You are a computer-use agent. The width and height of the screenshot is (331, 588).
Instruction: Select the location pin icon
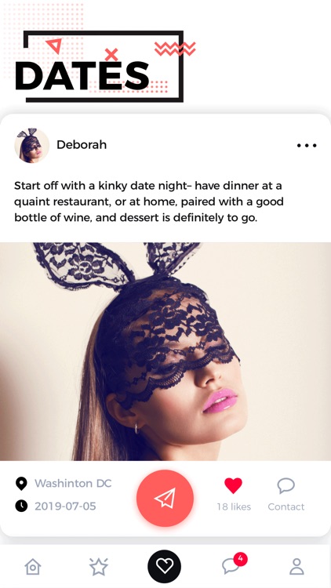21,484
